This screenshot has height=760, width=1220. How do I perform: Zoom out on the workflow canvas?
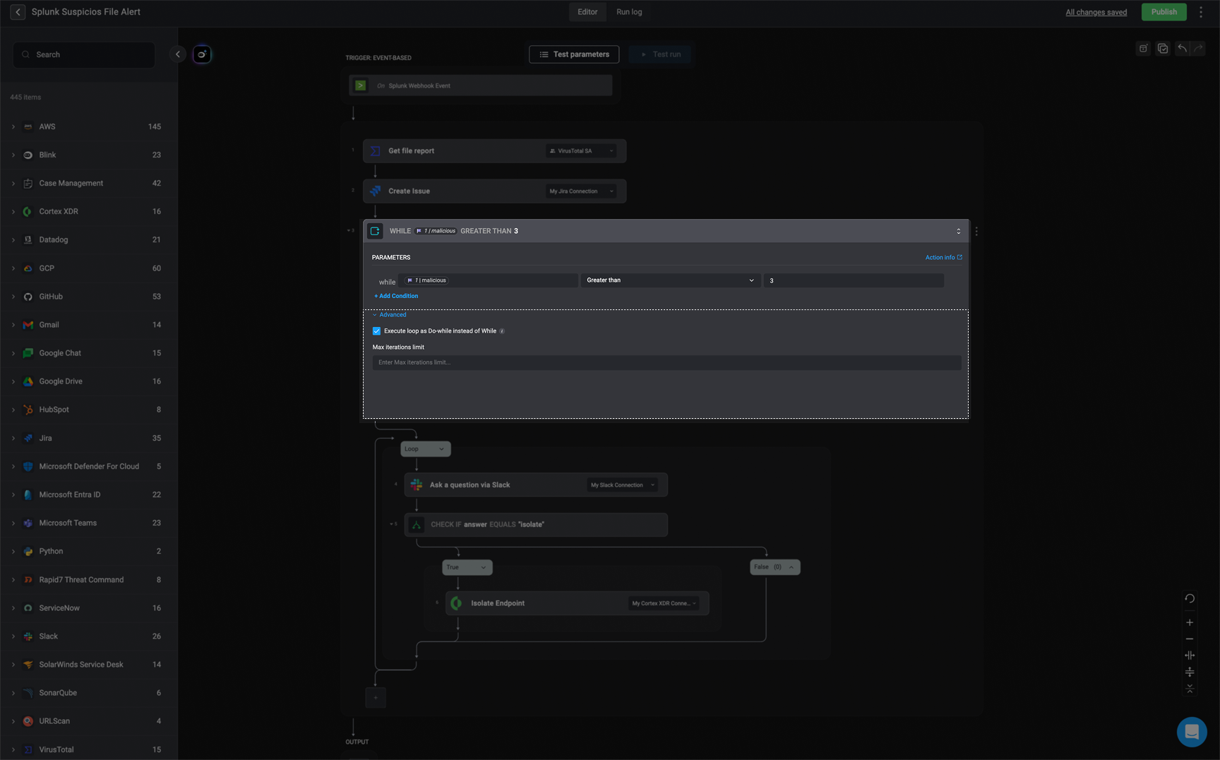coord(1190,639)
